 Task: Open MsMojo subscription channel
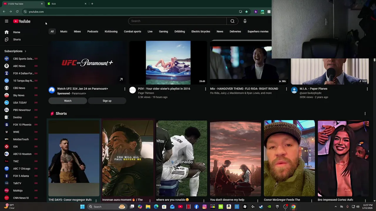pos(21,190)
